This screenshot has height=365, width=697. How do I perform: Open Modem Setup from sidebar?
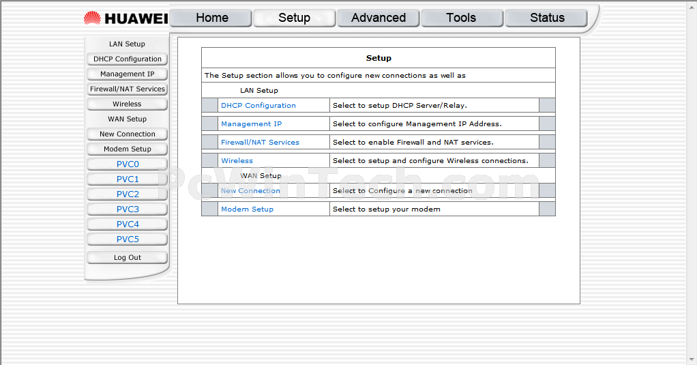point(127,149)
